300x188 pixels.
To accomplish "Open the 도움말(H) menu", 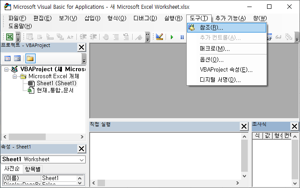I will 20,26.
